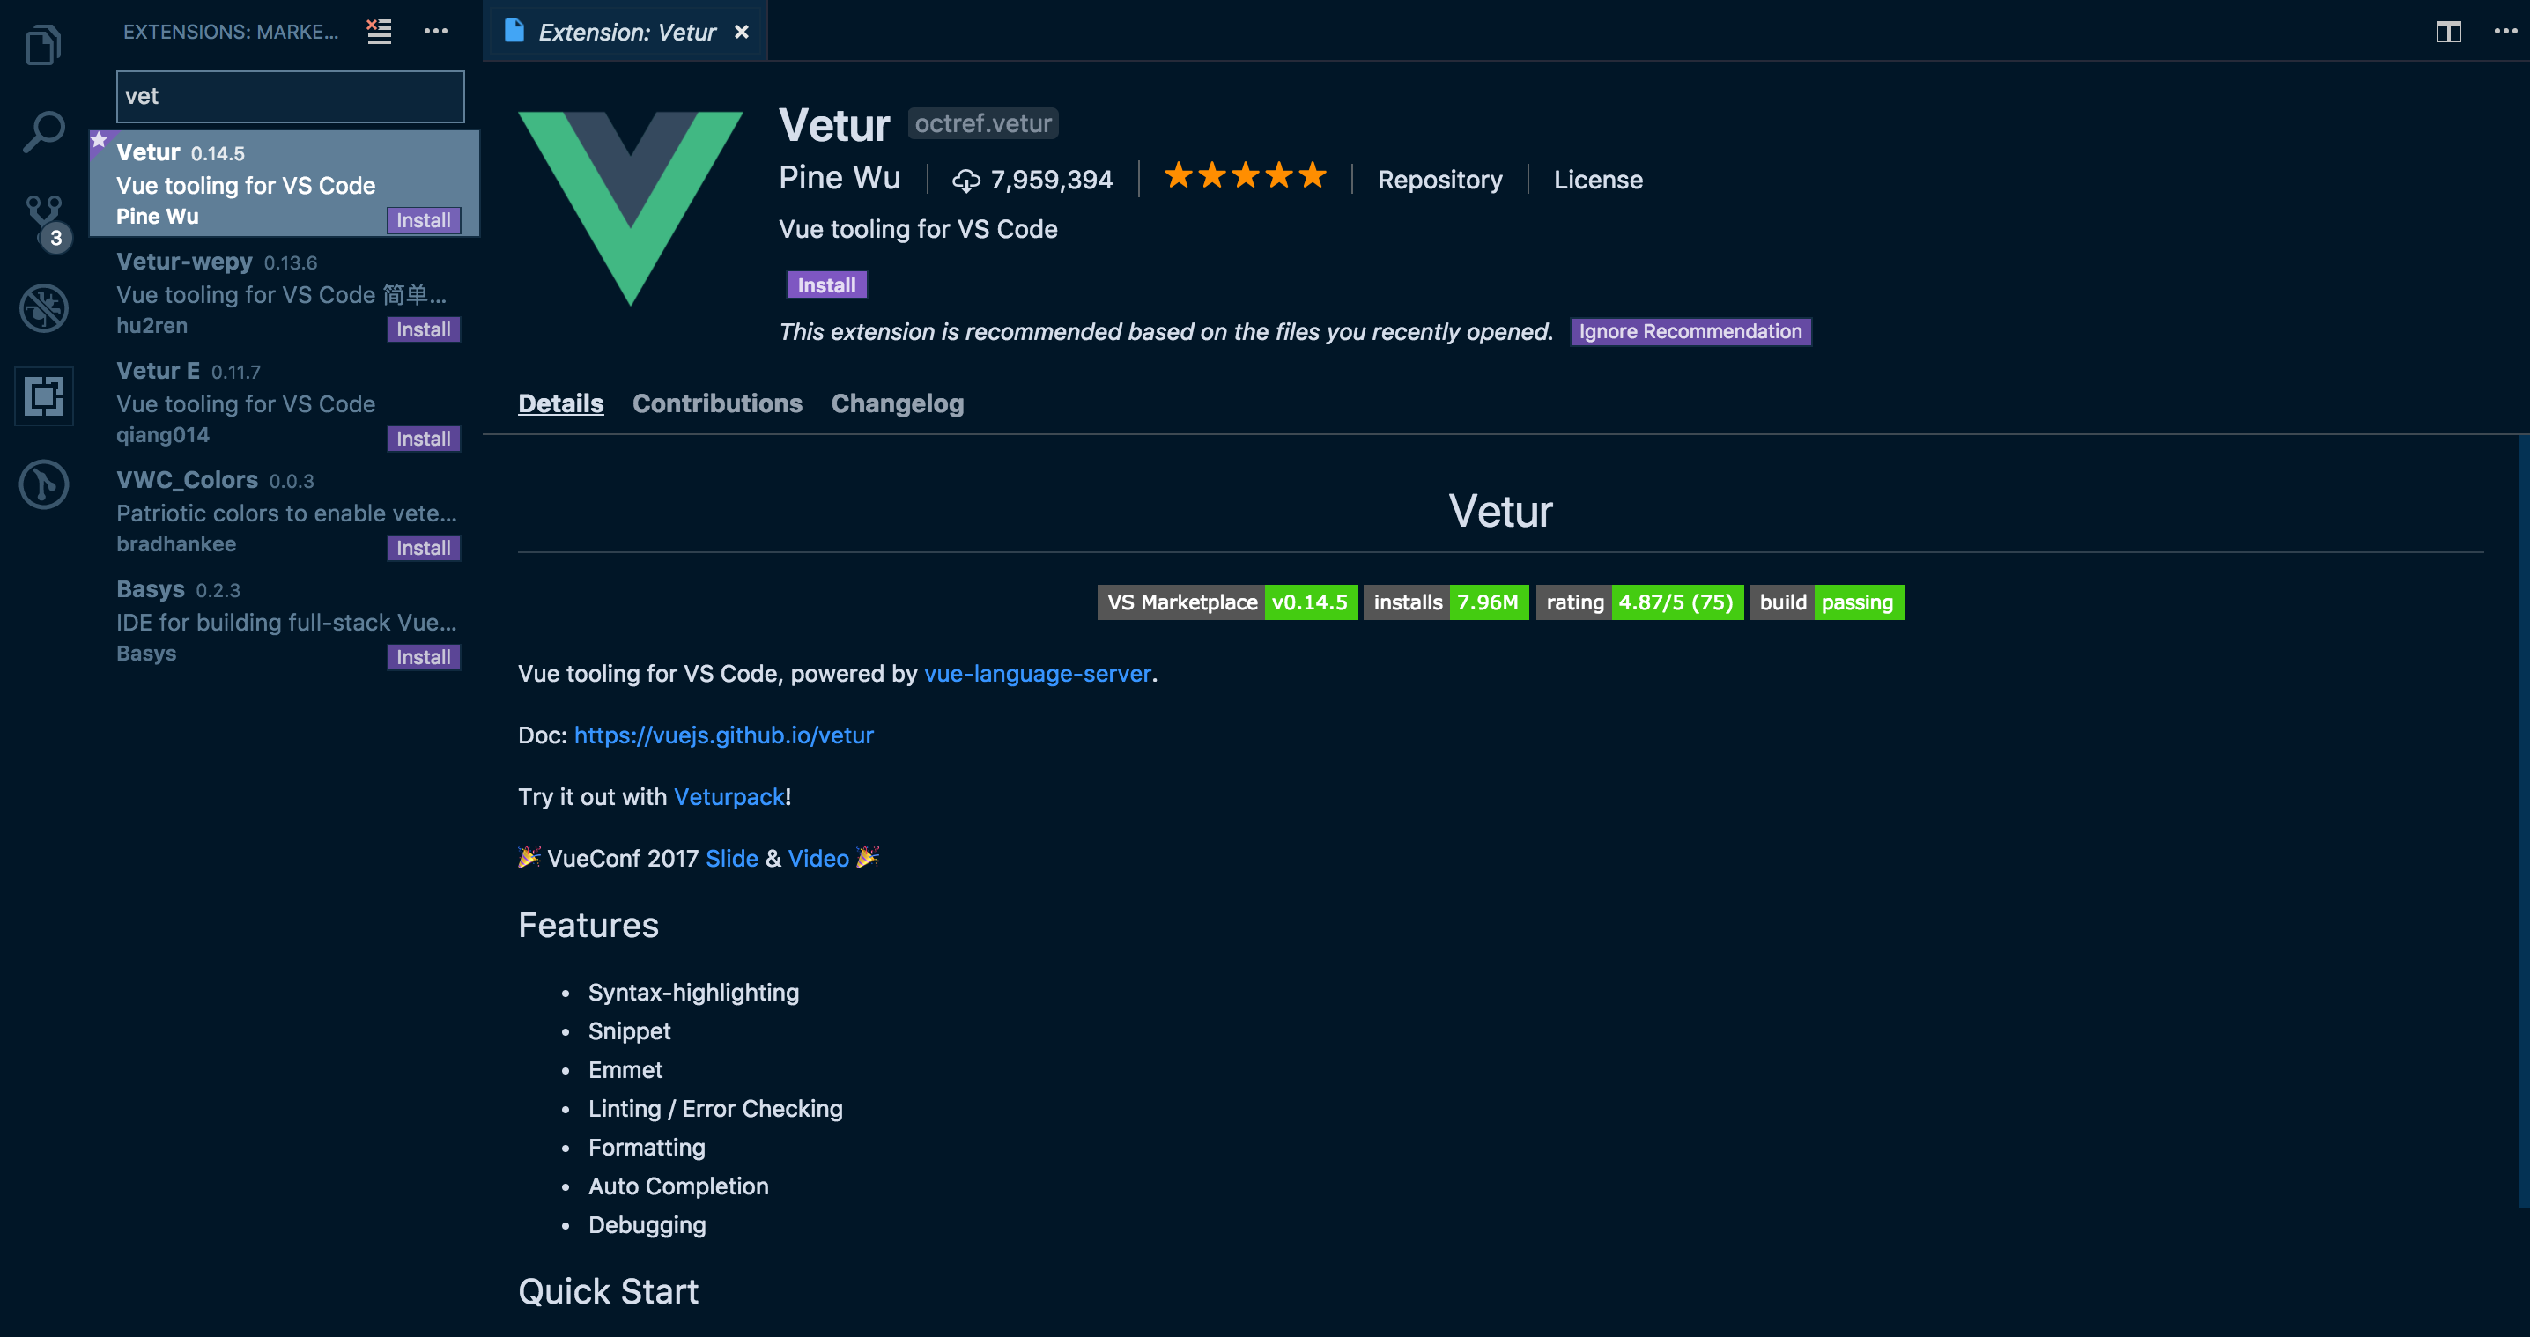Open the VueConf 2017 Video link
The width and height of the screenshot is (2530, 1337).
(817, 858)
